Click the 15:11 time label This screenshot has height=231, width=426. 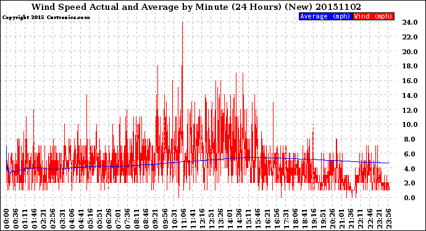[x=249, y=219]
